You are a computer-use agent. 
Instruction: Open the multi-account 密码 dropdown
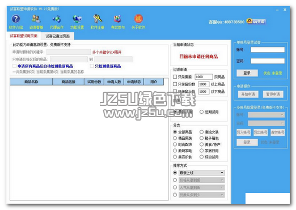[x=266, y=123]
